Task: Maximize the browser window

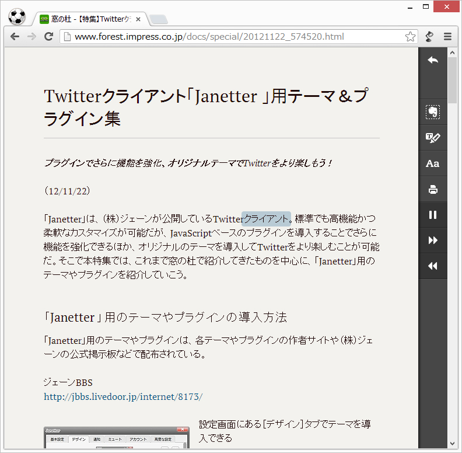Action: click(x=425, y=6)
